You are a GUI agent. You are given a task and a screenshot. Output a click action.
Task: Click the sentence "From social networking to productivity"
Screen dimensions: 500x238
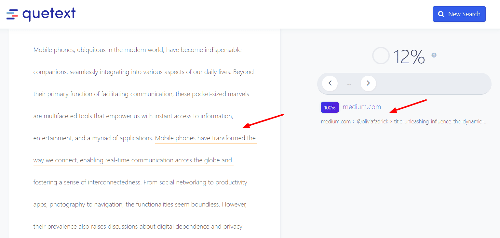click(x=195, y=182)
